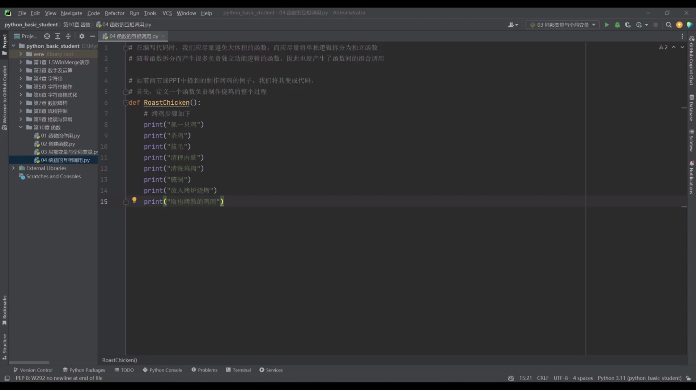Run the current Python configuration

pyautogui.click(x=606, y=25)
